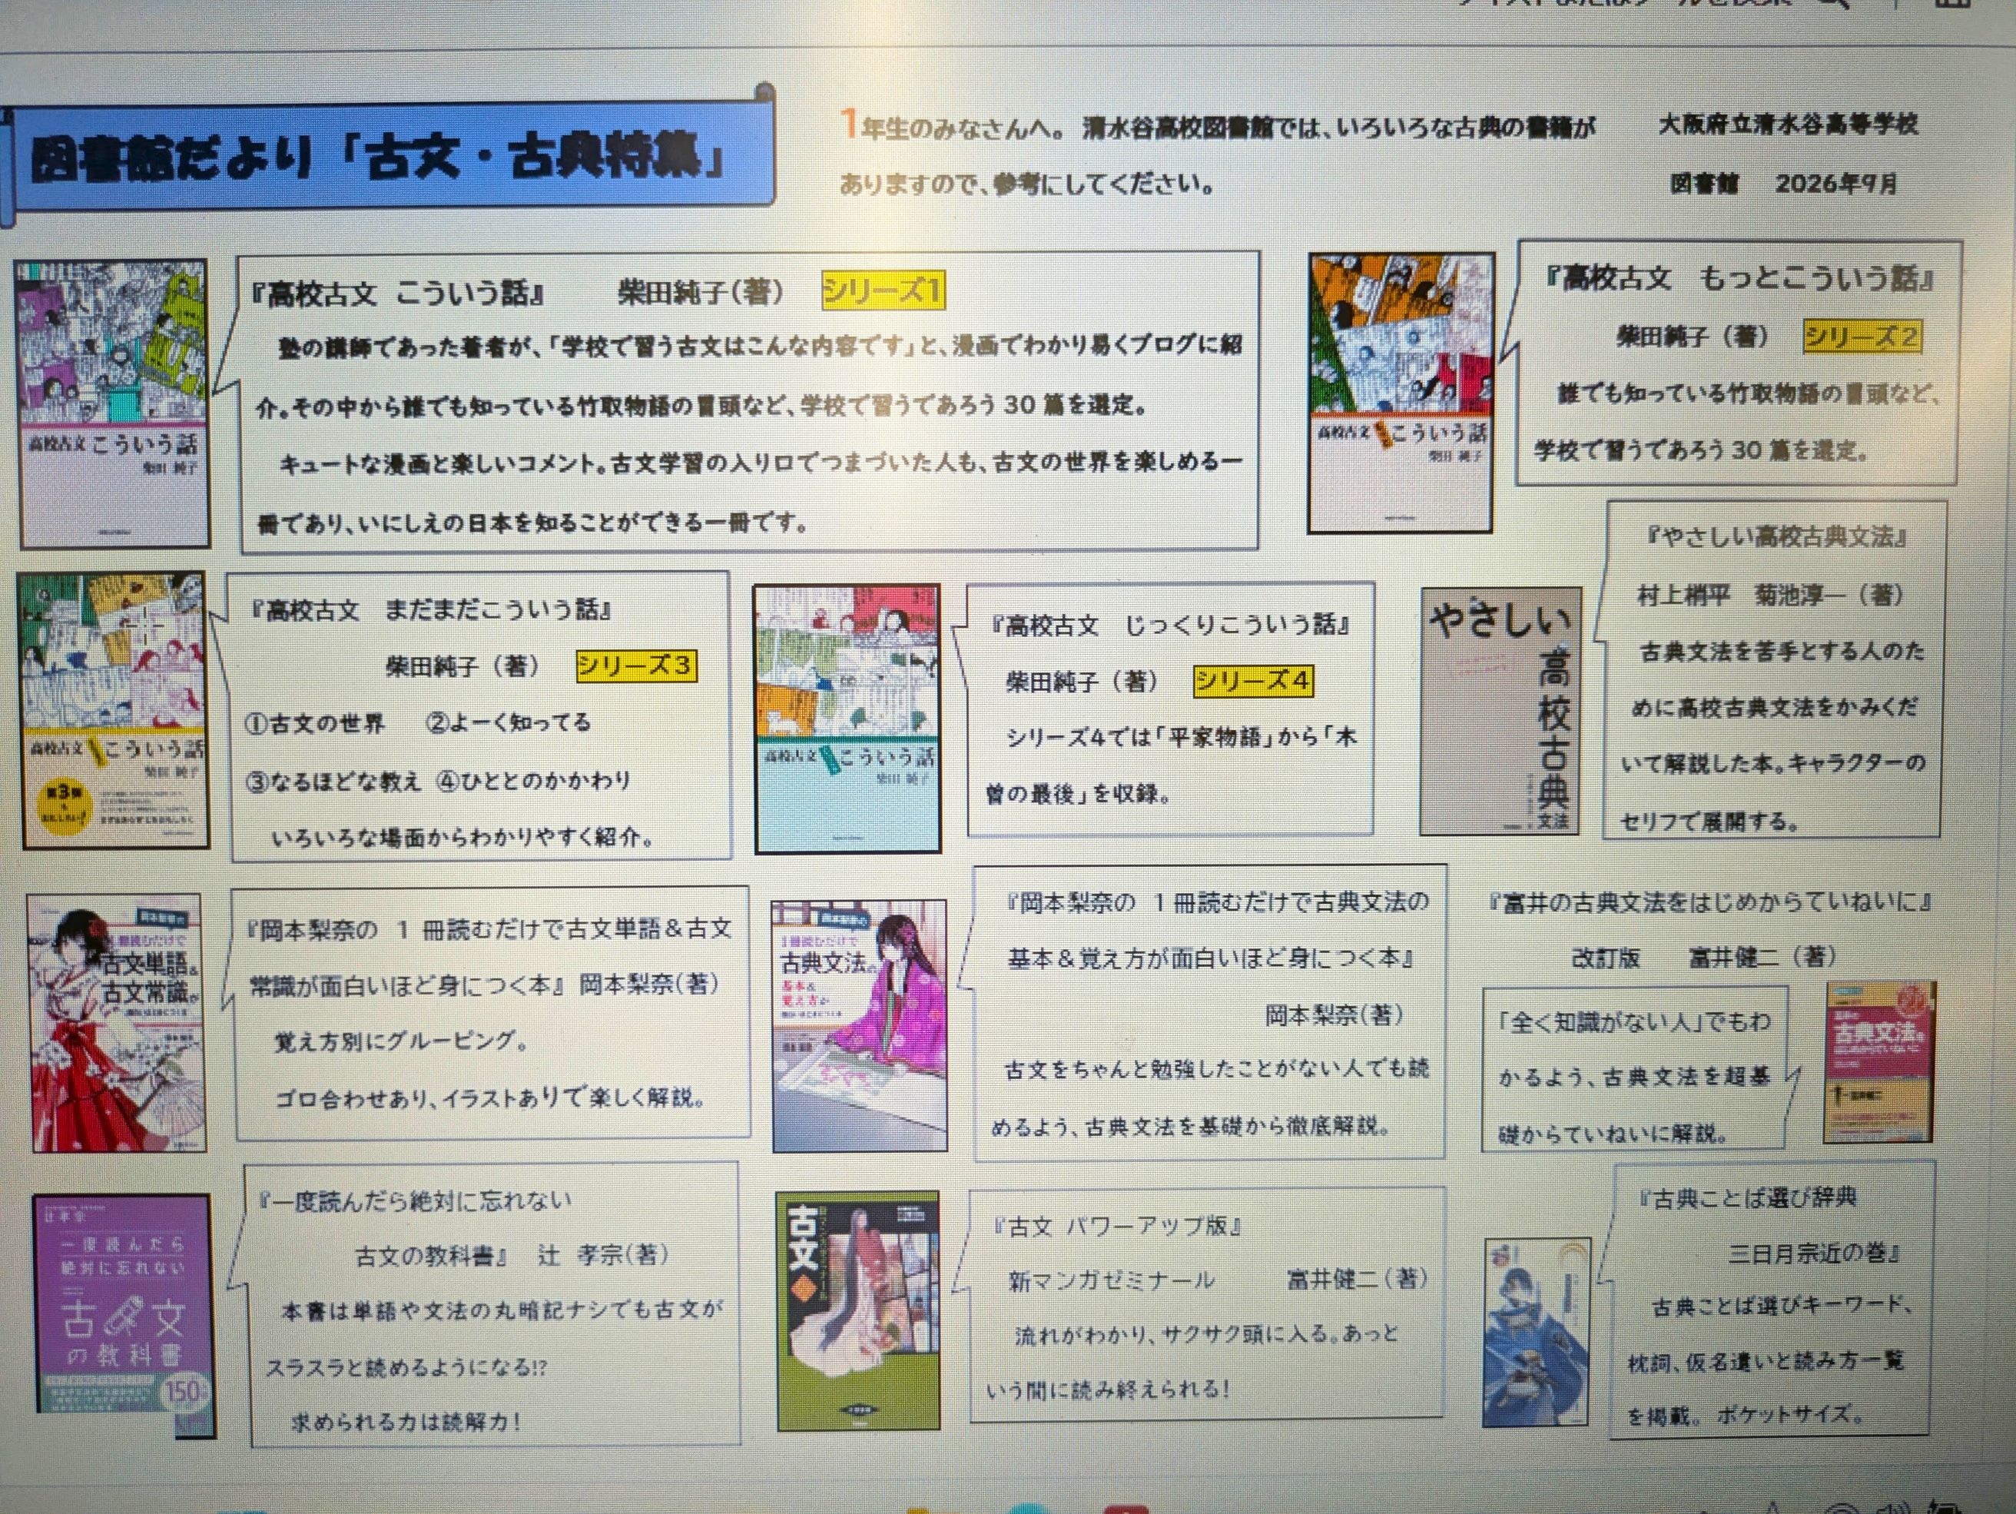Screen dimensions: 2016x1514
Task: Click the line 曽の最後」を収録。
Action: click(x=1078, y=793)
